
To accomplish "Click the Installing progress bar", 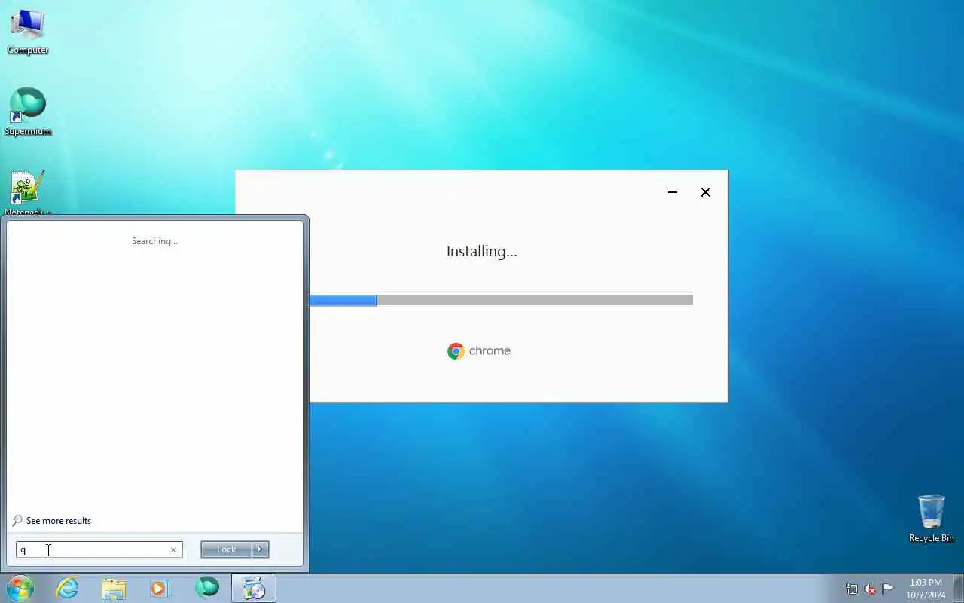I will click(501, 300).
